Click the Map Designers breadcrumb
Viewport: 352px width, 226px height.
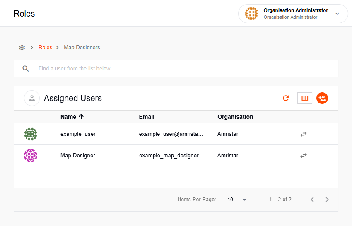pos(82,48)
